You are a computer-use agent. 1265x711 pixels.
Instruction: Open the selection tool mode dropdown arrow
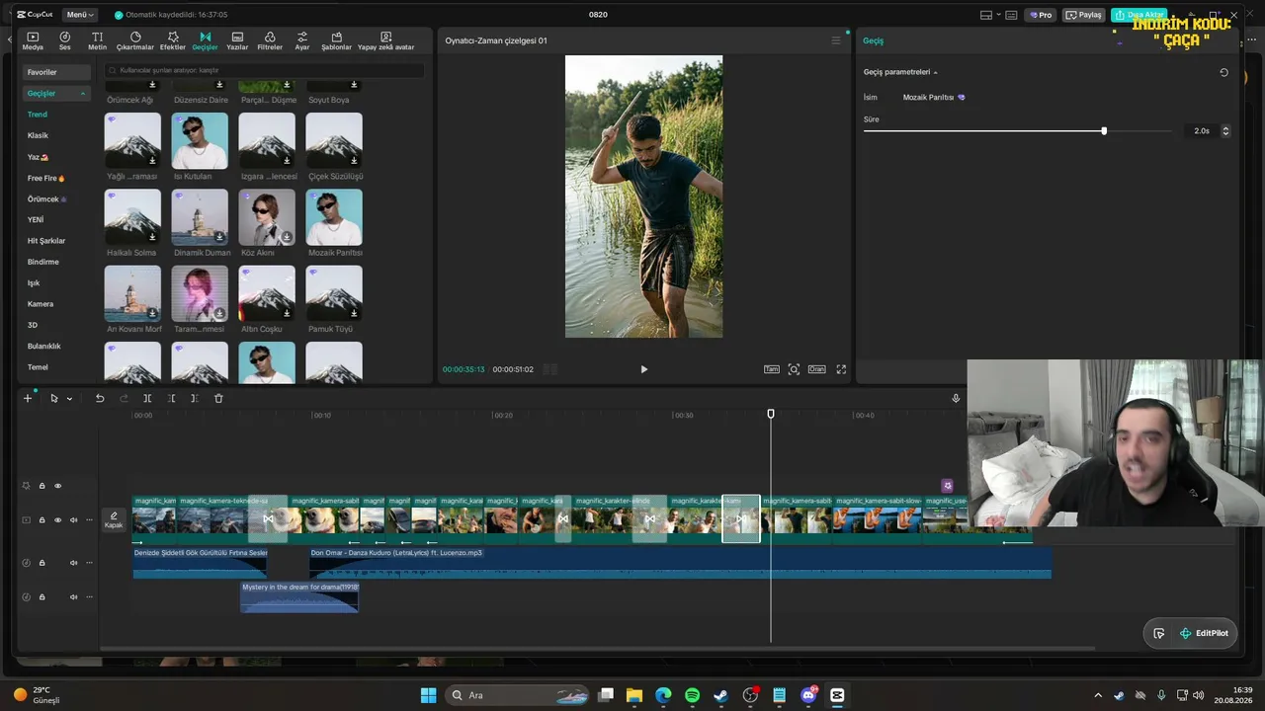[69, 399]
